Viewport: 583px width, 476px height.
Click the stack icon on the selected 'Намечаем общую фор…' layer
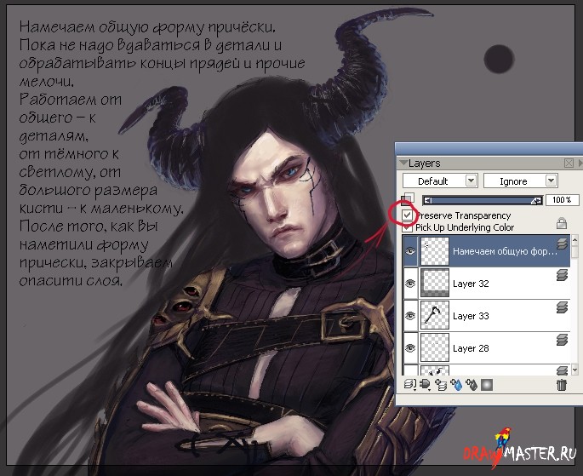[x=562, y=244]
